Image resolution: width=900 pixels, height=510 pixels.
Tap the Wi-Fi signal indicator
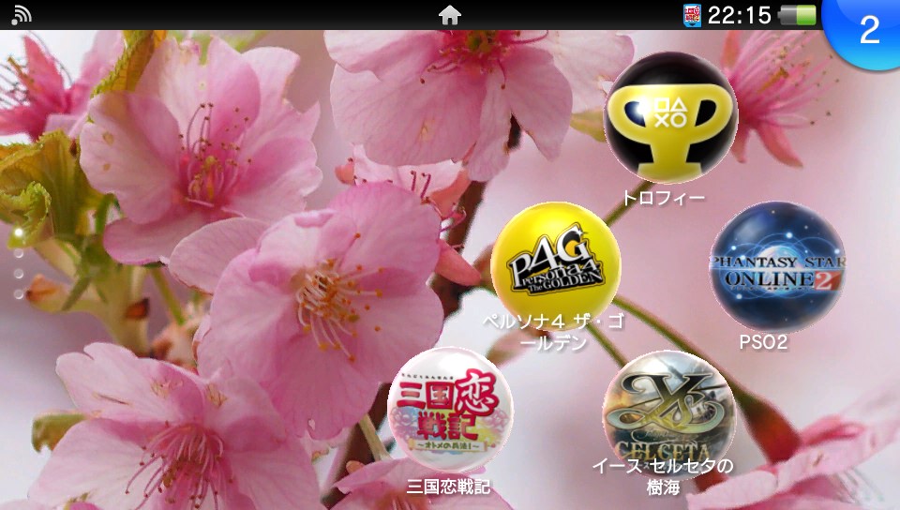pyautogui.click(x=22, y=15)
